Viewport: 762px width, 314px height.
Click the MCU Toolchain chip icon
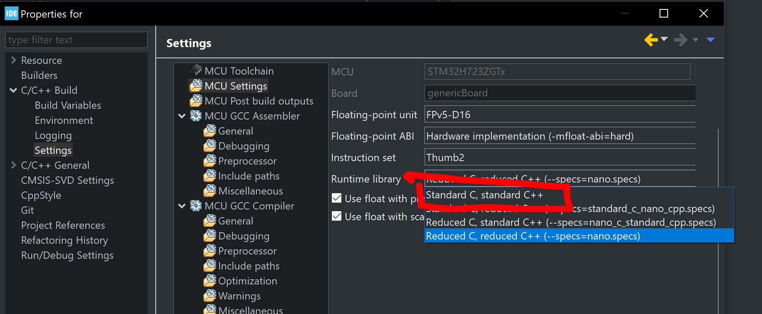point(196,70)
